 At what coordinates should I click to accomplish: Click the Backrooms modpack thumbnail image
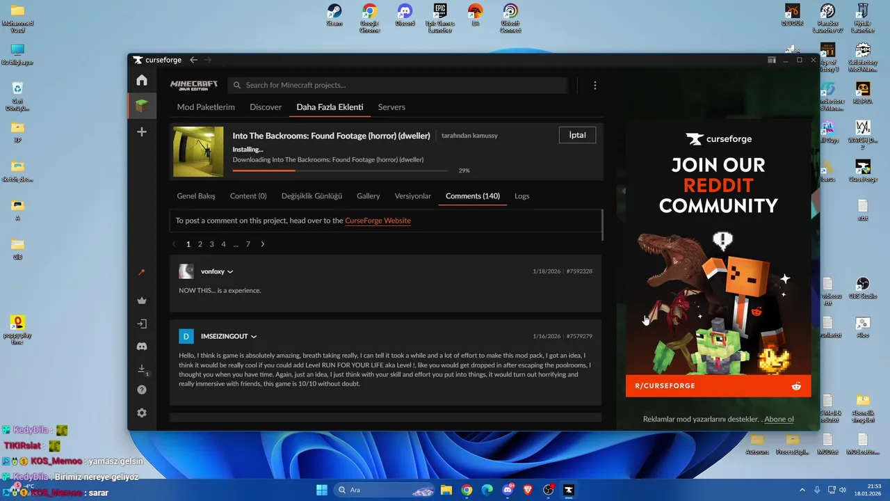tap(198, 151)
